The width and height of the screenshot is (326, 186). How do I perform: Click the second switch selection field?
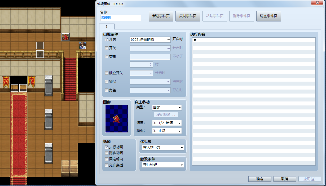[150, 48]
